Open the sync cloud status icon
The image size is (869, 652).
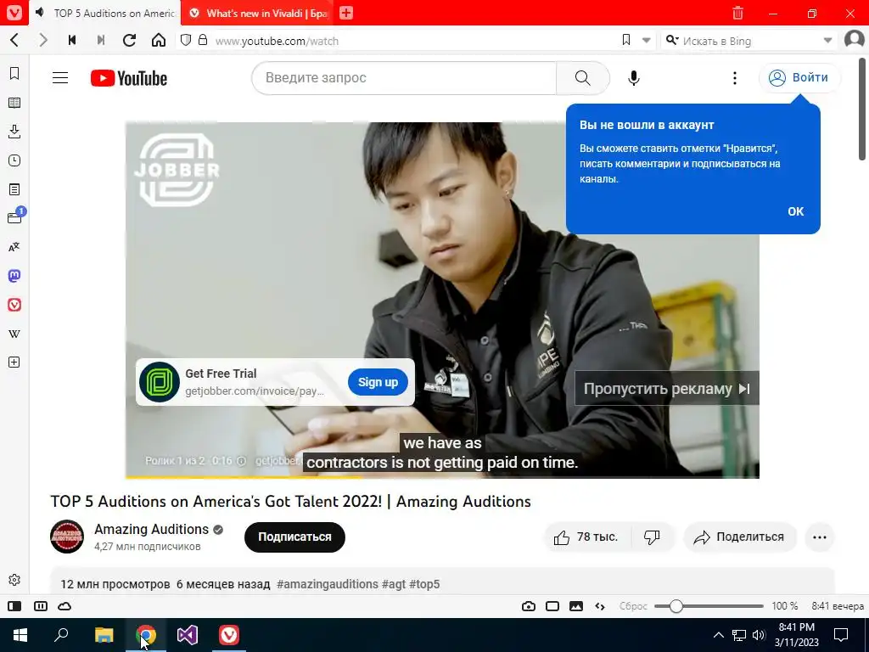[64, 606]
